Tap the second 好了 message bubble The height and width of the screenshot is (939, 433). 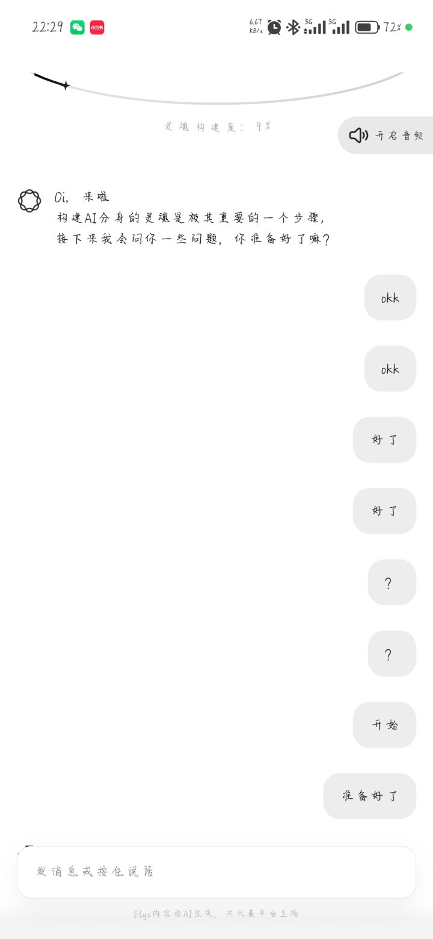pos(384,511)
